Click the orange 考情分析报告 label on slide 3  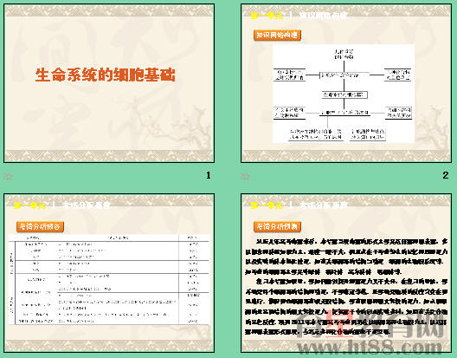click(40, 227)
